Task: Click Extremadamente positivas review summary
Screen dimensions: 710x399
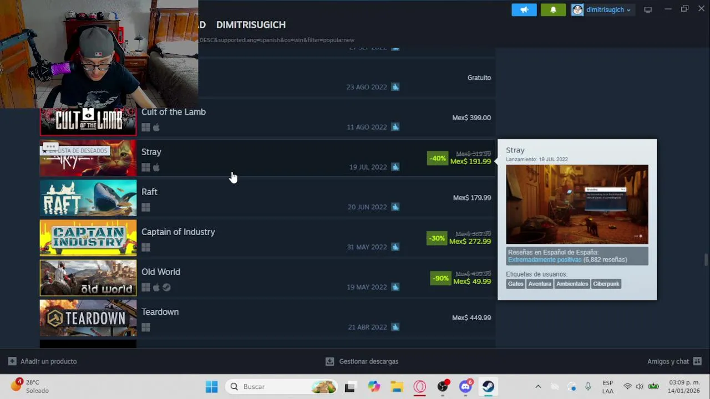Action: click(545, 259)
